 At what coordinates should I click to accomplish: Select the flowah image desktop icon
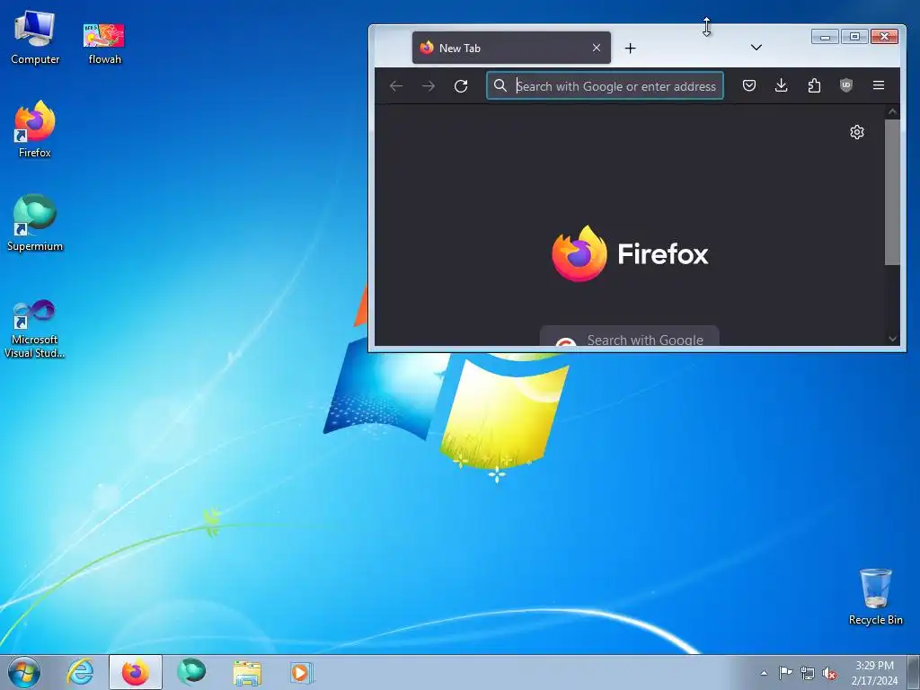tap(104, 43)
